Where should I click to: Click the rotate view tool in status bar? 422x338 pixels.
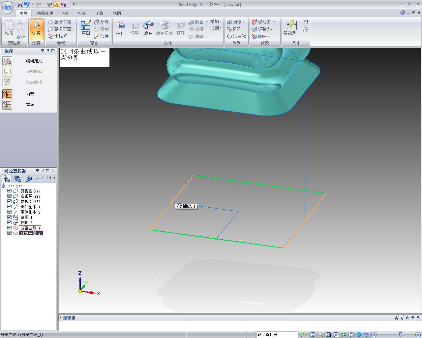coord(344,335)
